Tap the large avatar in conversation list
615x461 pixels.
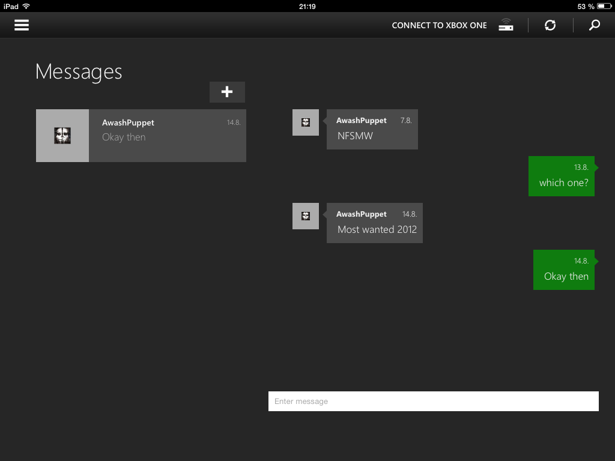(x=62, y=136)
